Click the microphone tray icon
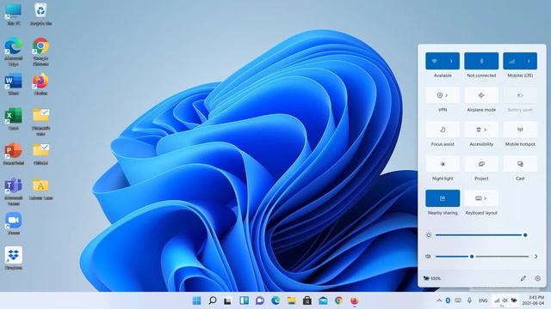The image size is (551, 309). coord(469,300)
